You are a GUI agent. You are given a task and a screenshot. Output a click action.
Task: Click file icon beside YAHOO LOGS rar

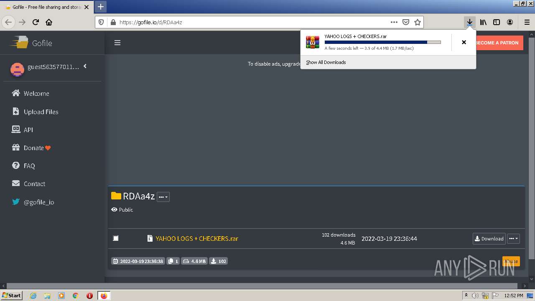pos(150,238)
